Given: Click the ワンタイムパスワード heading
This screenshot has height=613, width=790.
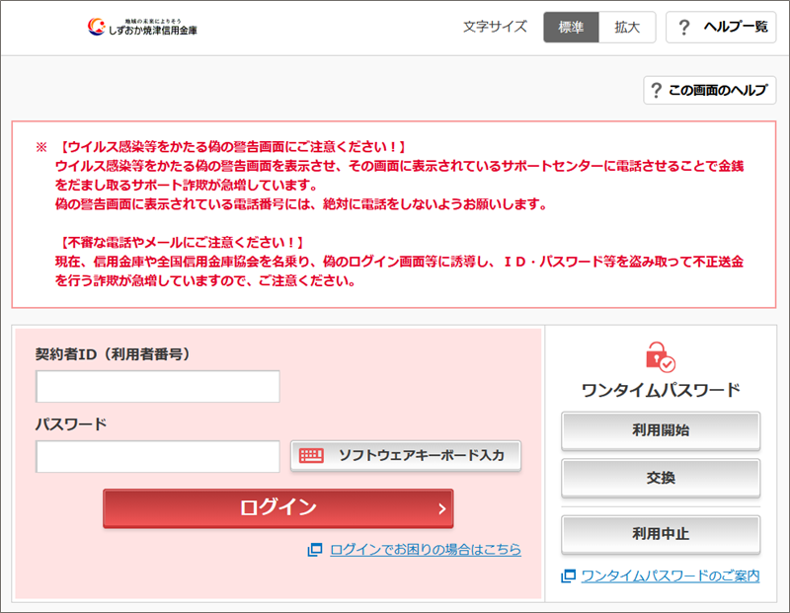Looking at the screenshot, I should point(661,390).
